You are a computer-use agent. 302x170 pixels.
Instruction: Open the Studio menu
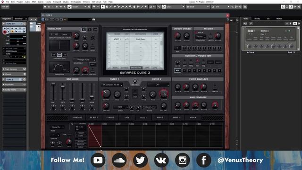[x=66, y=2]
